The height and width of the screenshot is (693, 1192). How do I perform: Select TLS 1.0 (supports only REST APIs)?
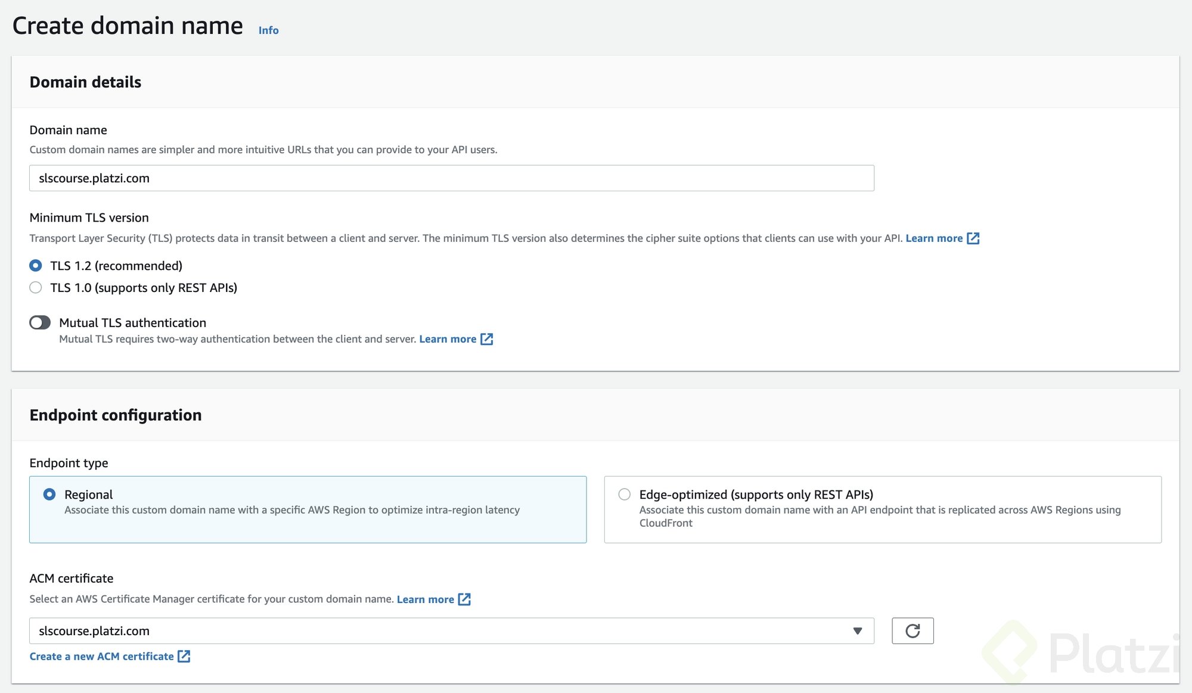click(x=36, y=287)
